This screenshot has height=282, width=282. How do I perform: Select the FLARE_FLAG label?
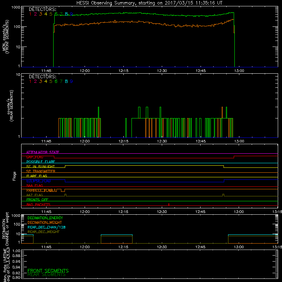click(37, 176)
